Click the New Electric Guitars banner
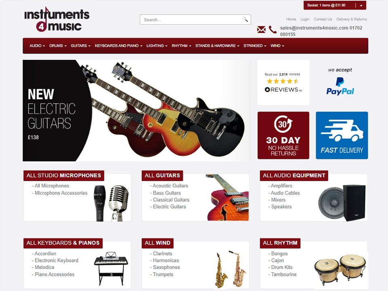 click(136, 111)
